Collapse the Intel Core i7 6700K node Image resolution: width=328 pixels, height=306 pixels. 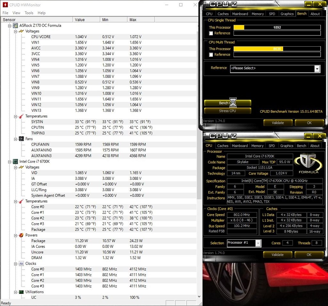10,162
